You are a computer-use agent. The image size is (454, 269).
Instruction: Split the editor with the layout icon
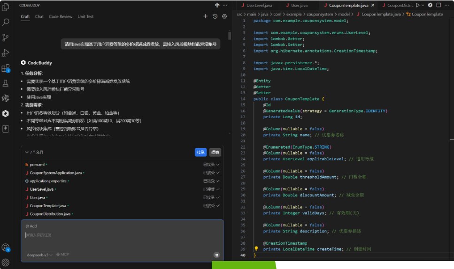pos(439,5)
